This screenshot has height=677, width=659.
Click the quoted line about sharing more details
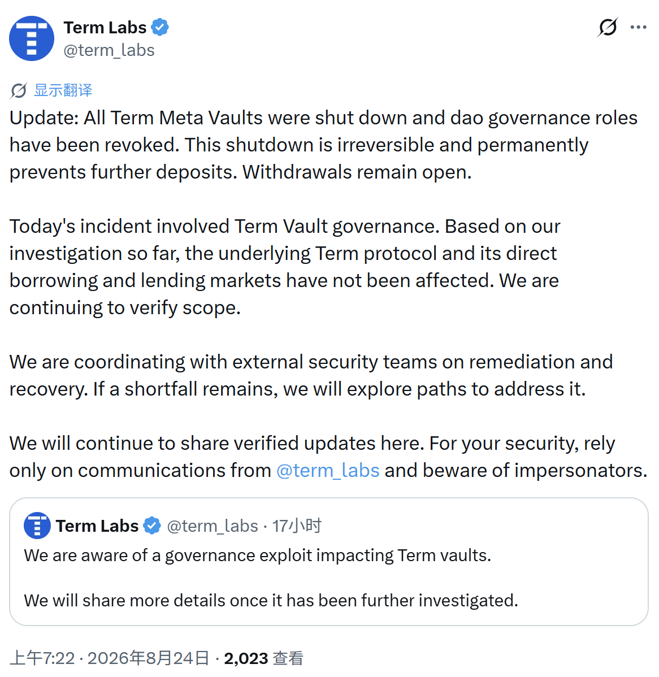click(x=271, y=601)
